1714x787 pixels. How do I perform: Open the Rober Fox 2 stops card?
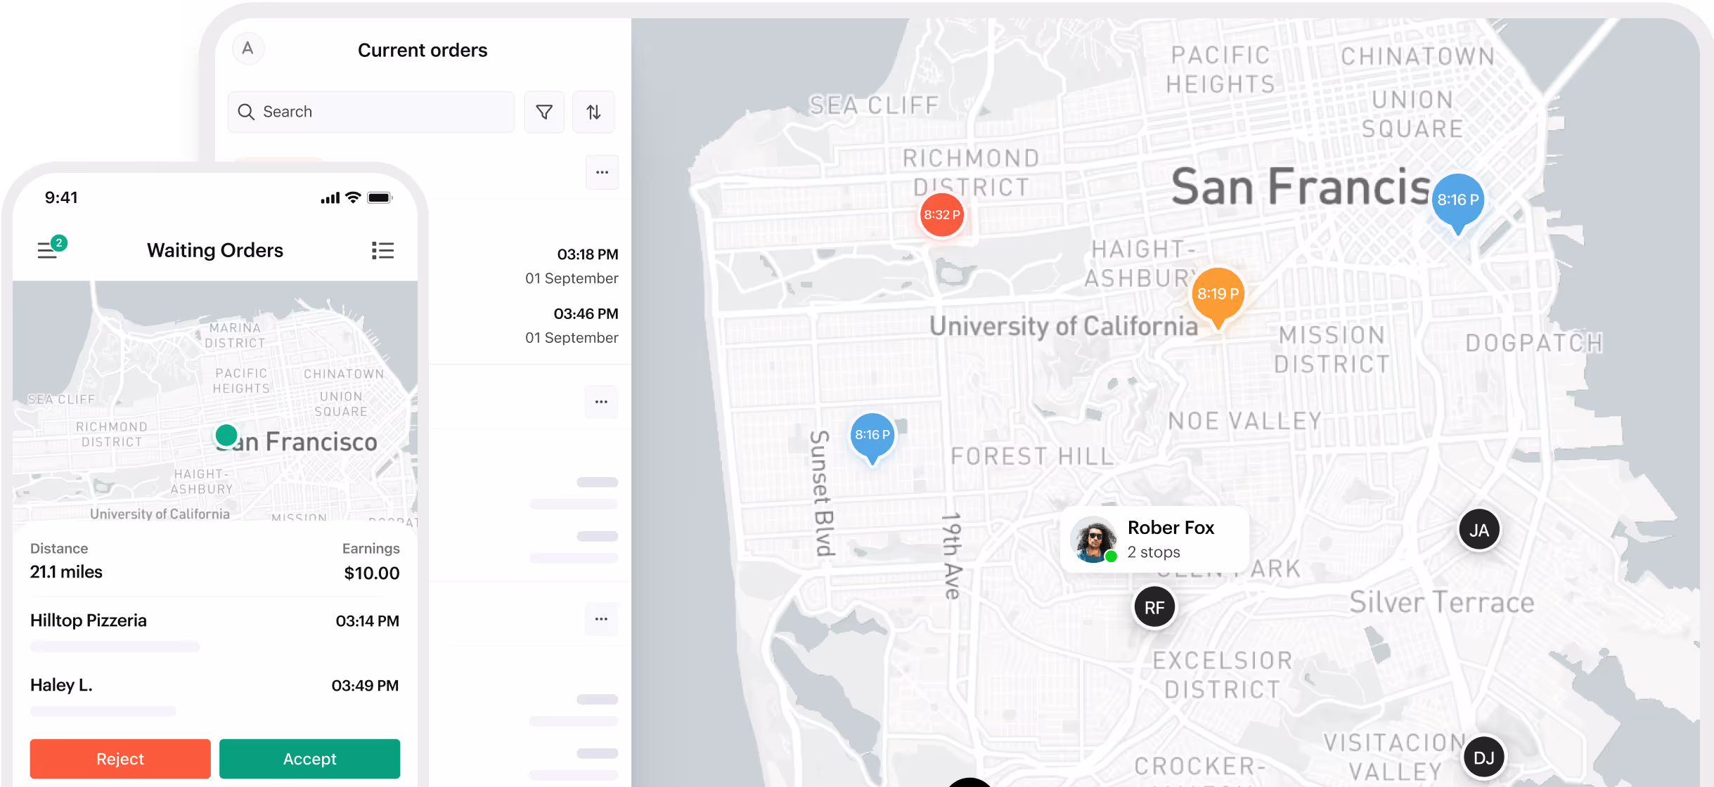click(x=1154, y=540)
